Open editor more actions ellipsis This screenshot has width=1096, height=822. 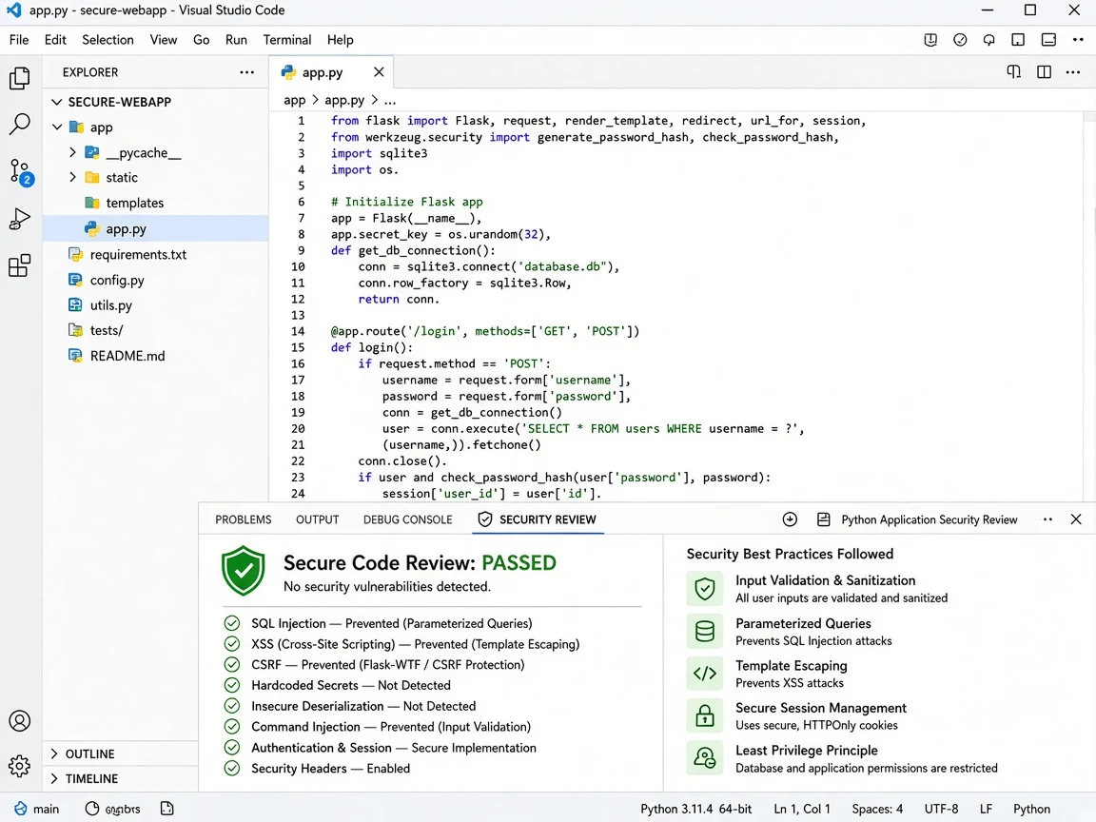coord(1073,72)
